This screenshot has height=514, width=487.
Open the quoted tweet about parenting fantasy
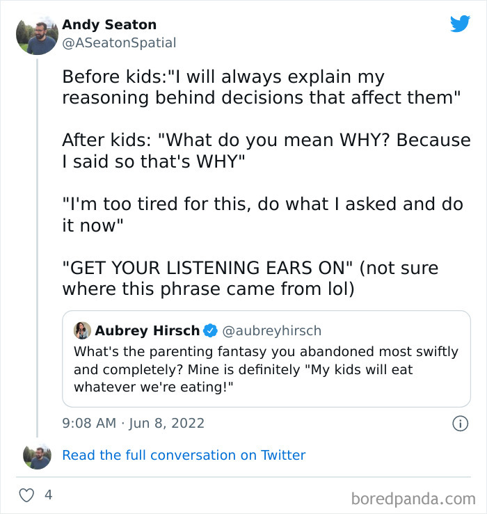click(266, 369)
